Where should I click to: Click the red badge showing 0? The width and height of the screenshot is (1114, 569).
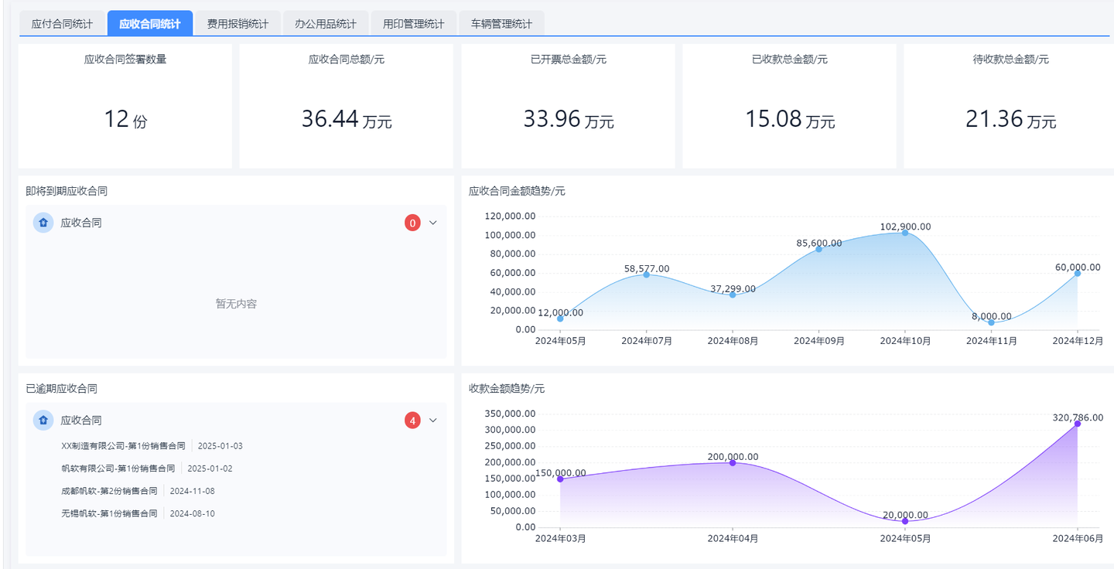point(411,223)
